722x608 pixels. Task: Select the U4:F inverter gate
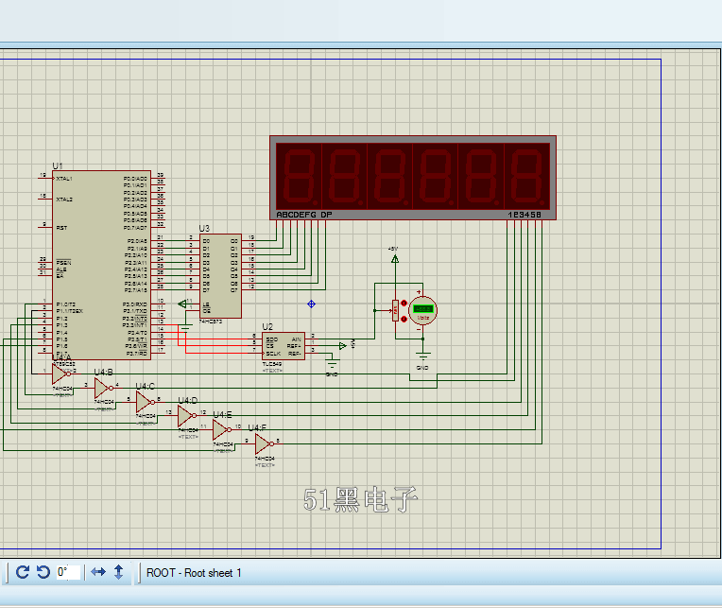263,443
